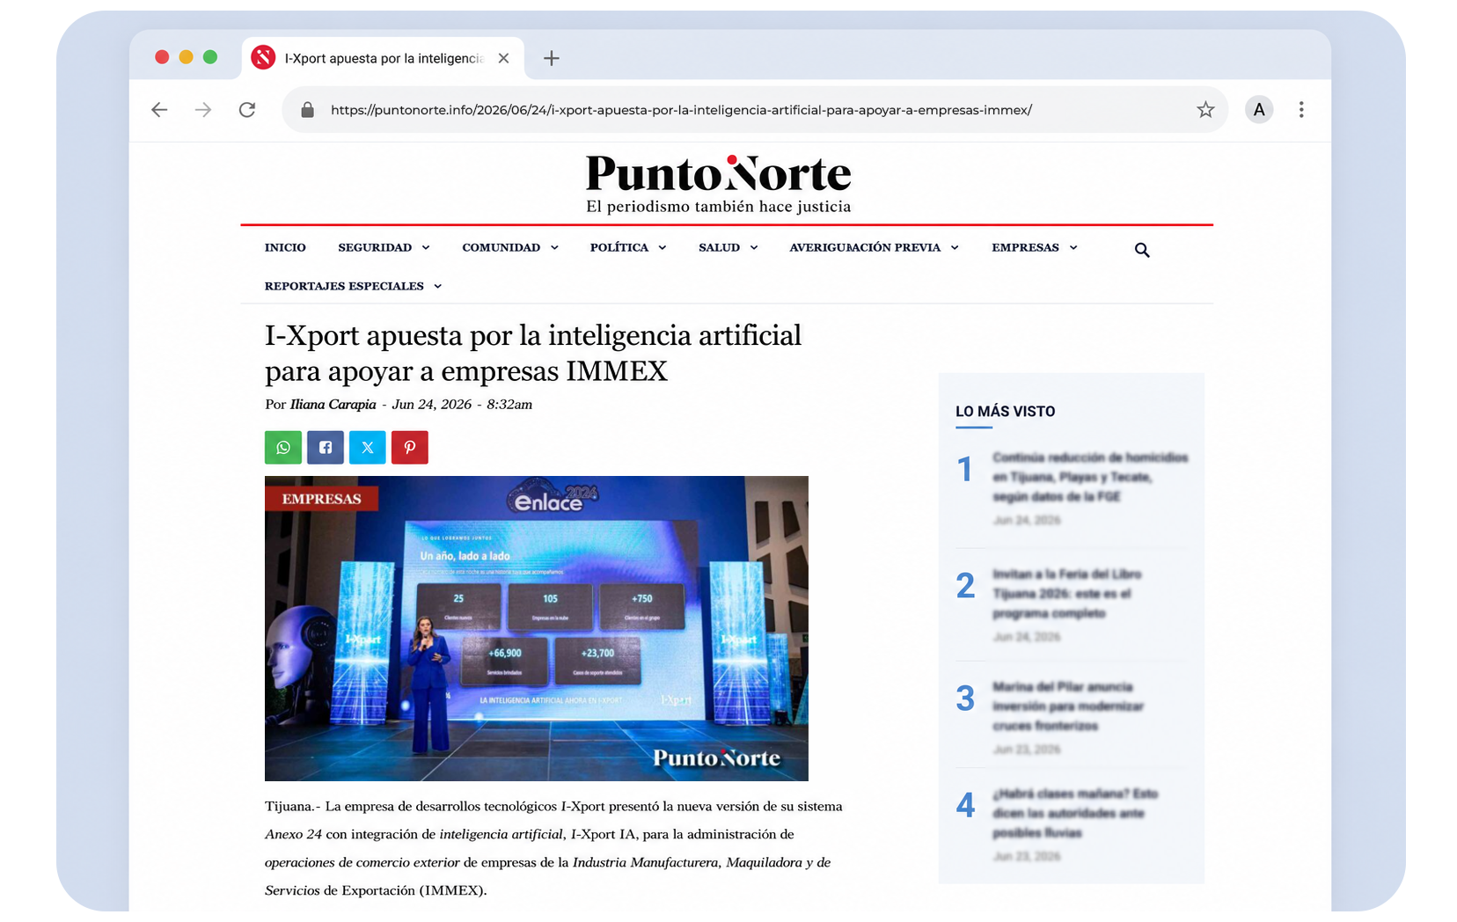Click the italic "inteligencia artificial" body text
Screen dimensions: 1457x922
(502, 834)
